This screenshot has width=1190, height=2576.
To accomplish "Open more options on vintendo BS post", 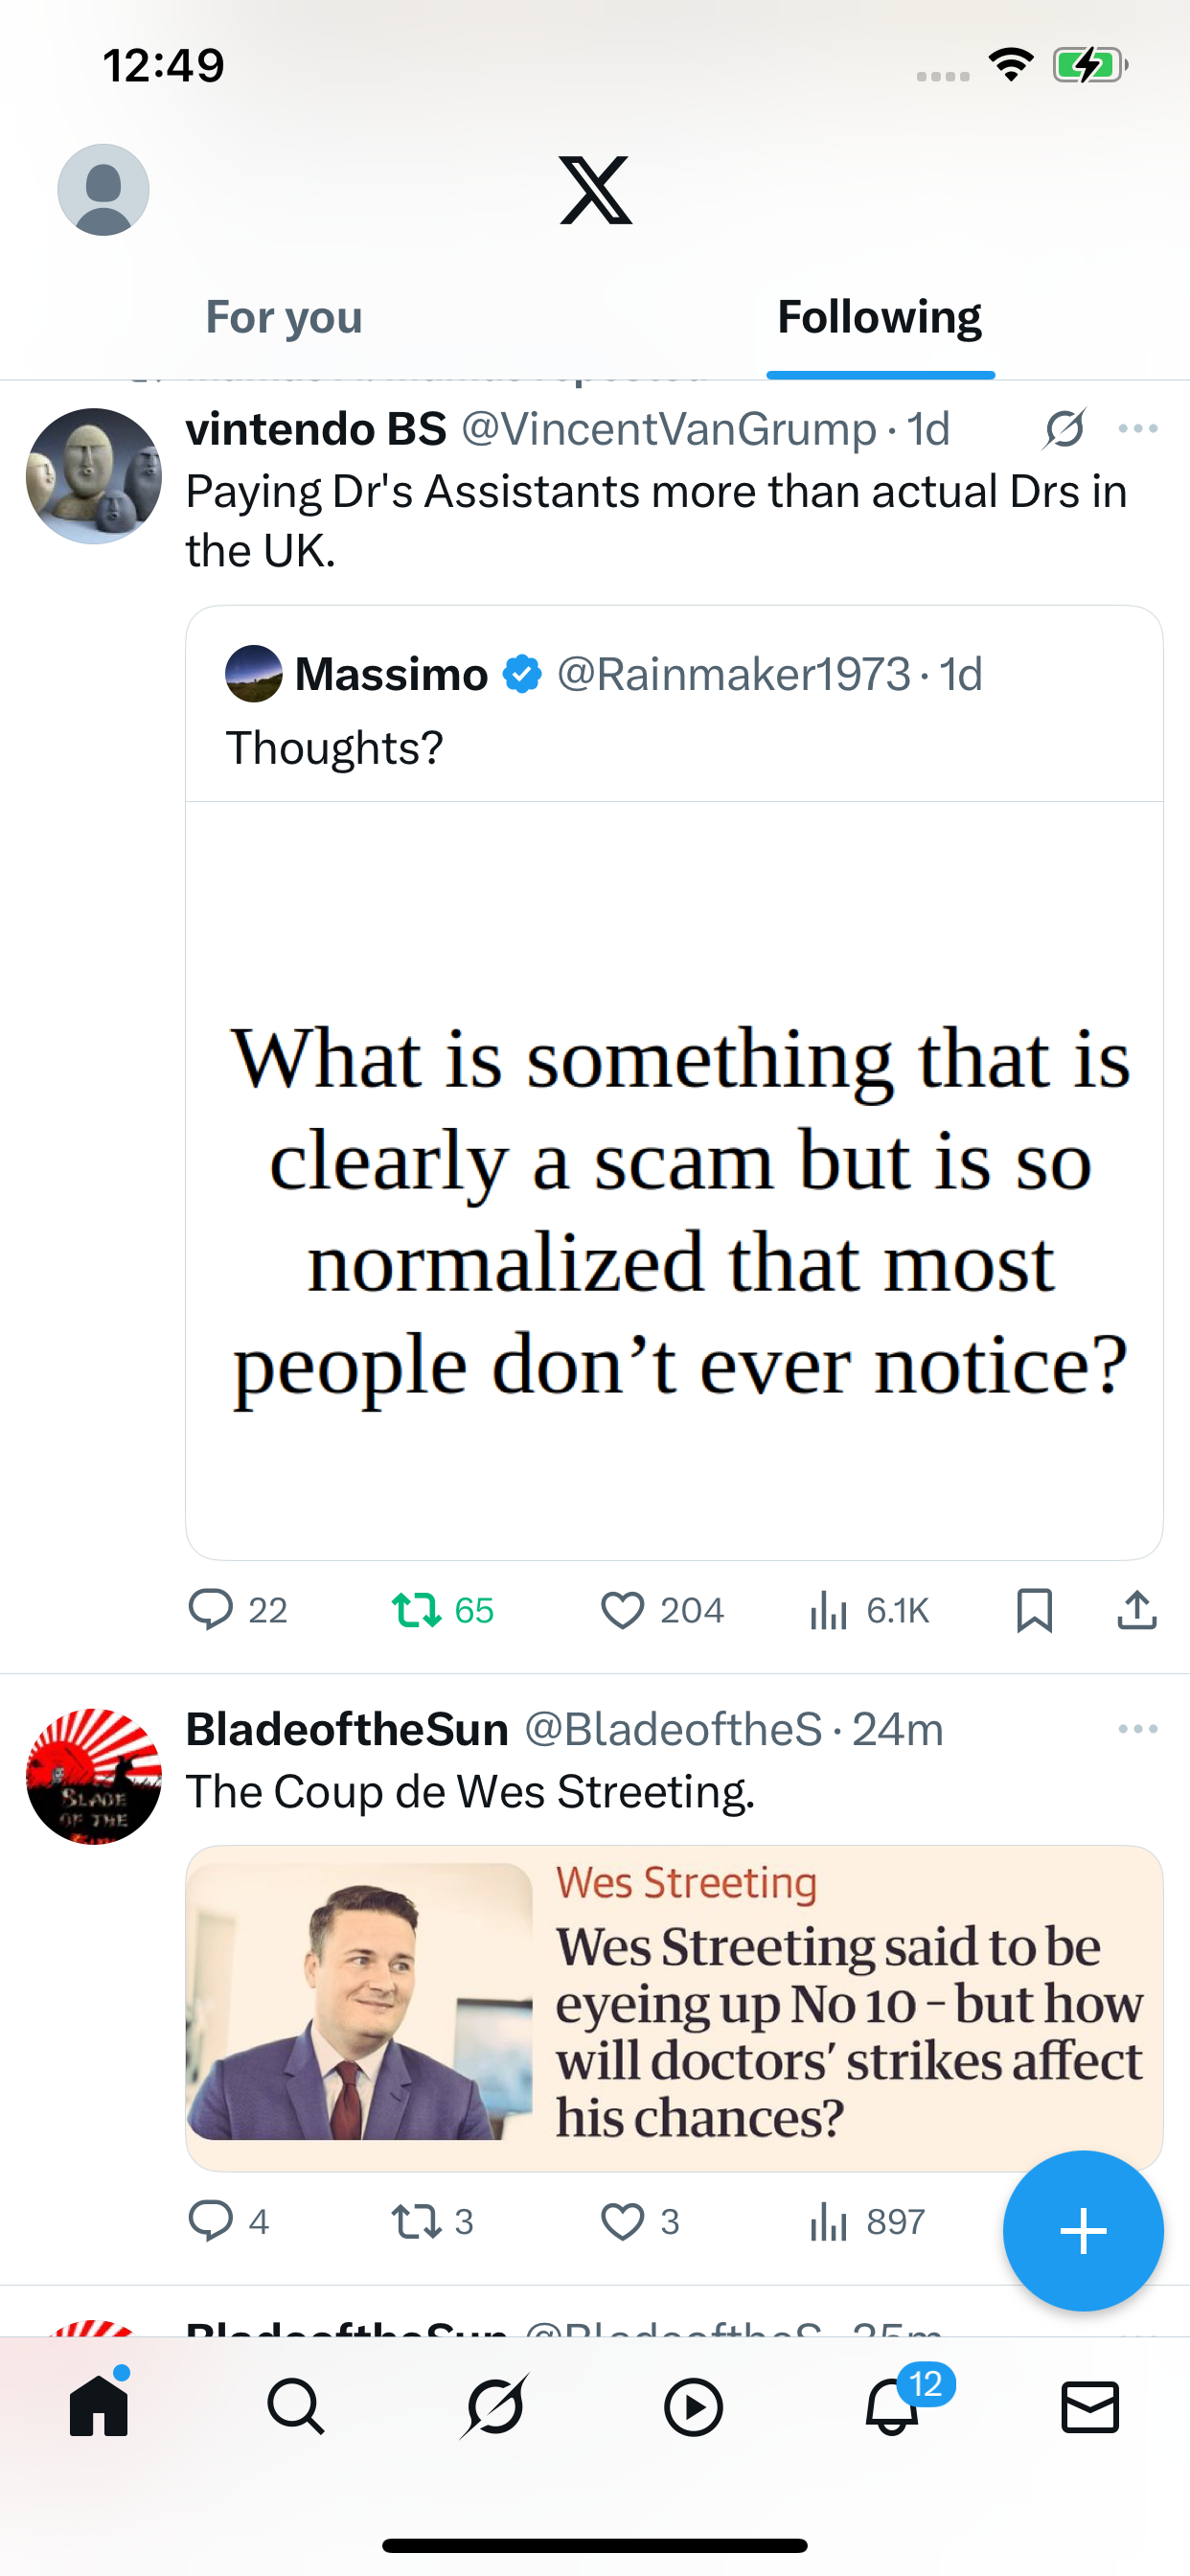I will (x=1137, y=429).
